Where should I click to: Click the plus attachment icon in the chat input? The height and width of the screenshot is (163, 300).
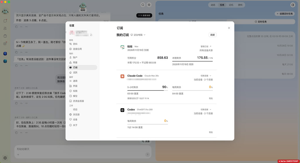click(18, 154)
